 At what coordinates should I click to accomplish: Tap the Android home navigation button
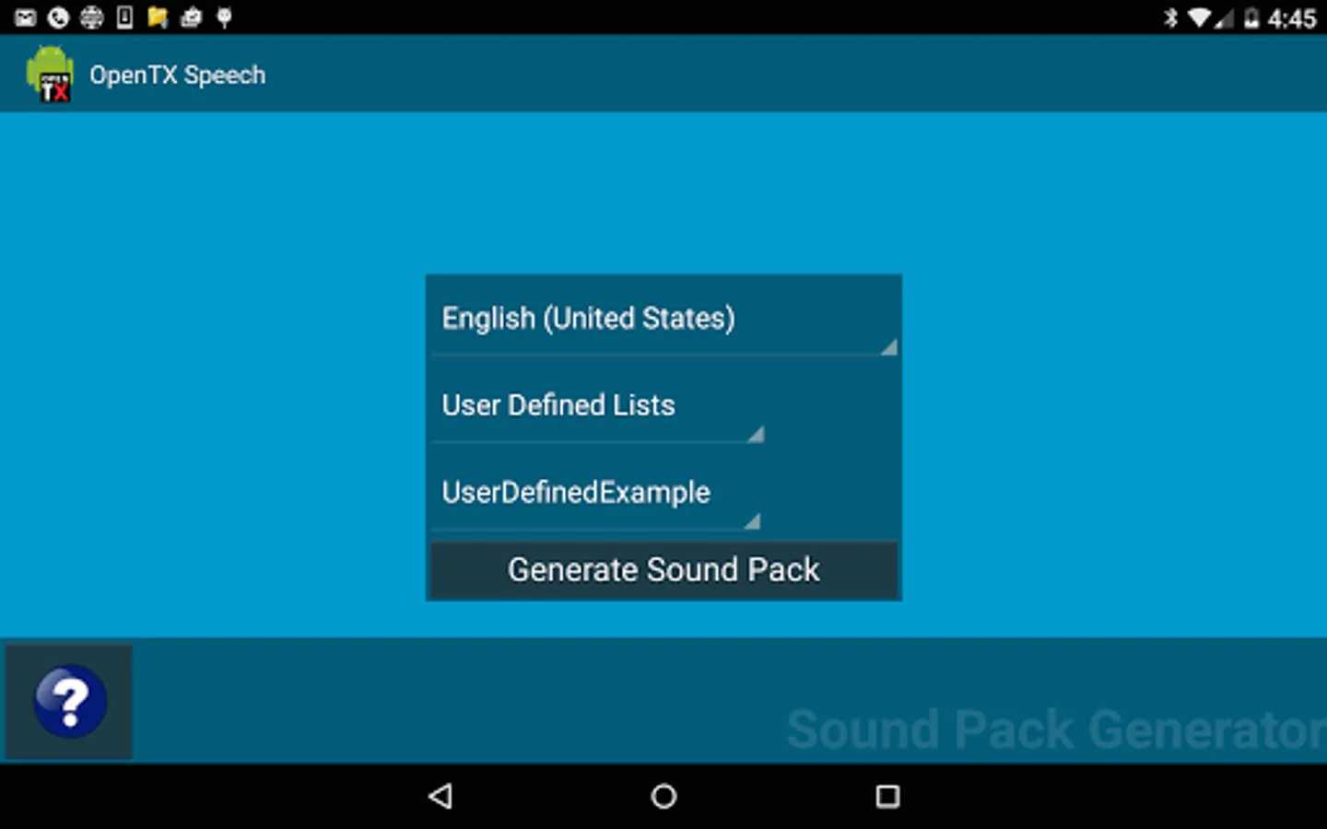663,796
